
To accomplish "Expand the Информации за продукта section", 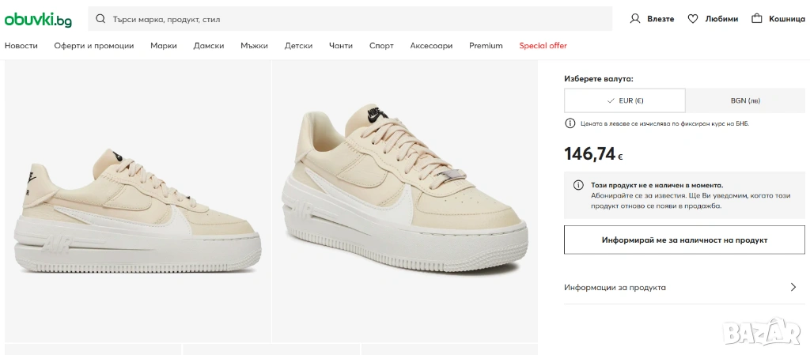I will [x=615, y=288].
